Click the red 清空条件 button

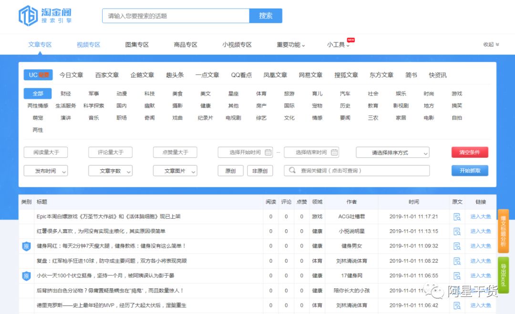(470, 152)
